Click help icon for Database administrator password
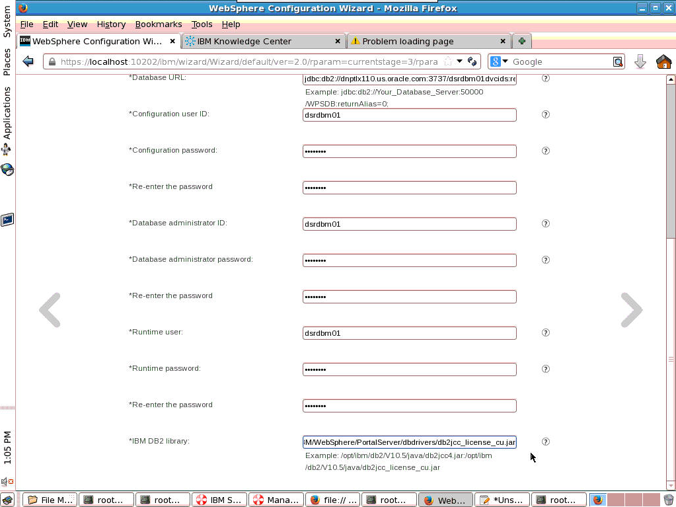Screen dimensions: 676x507 point(545,260)
